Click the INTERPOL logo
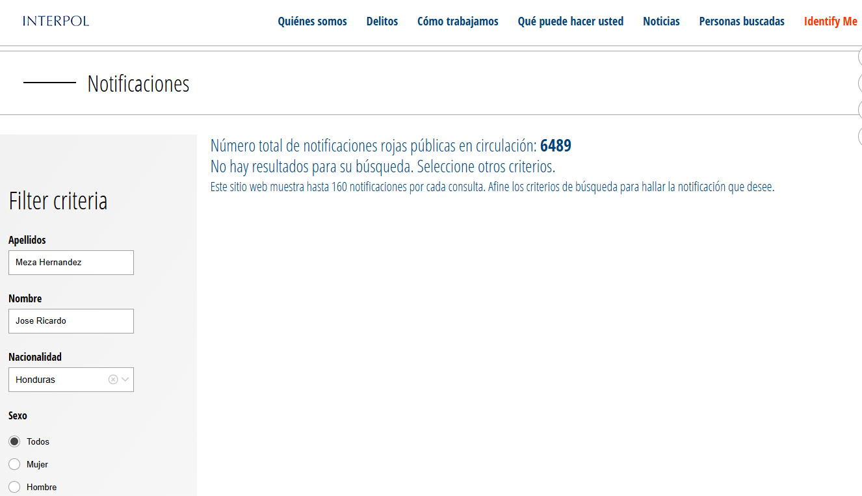 point(56,21)
